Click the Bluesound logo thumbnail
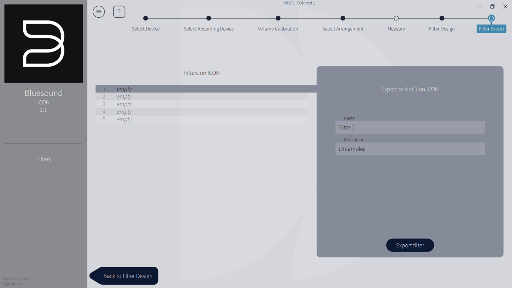The image size is (512, 288). click(44, 44)
